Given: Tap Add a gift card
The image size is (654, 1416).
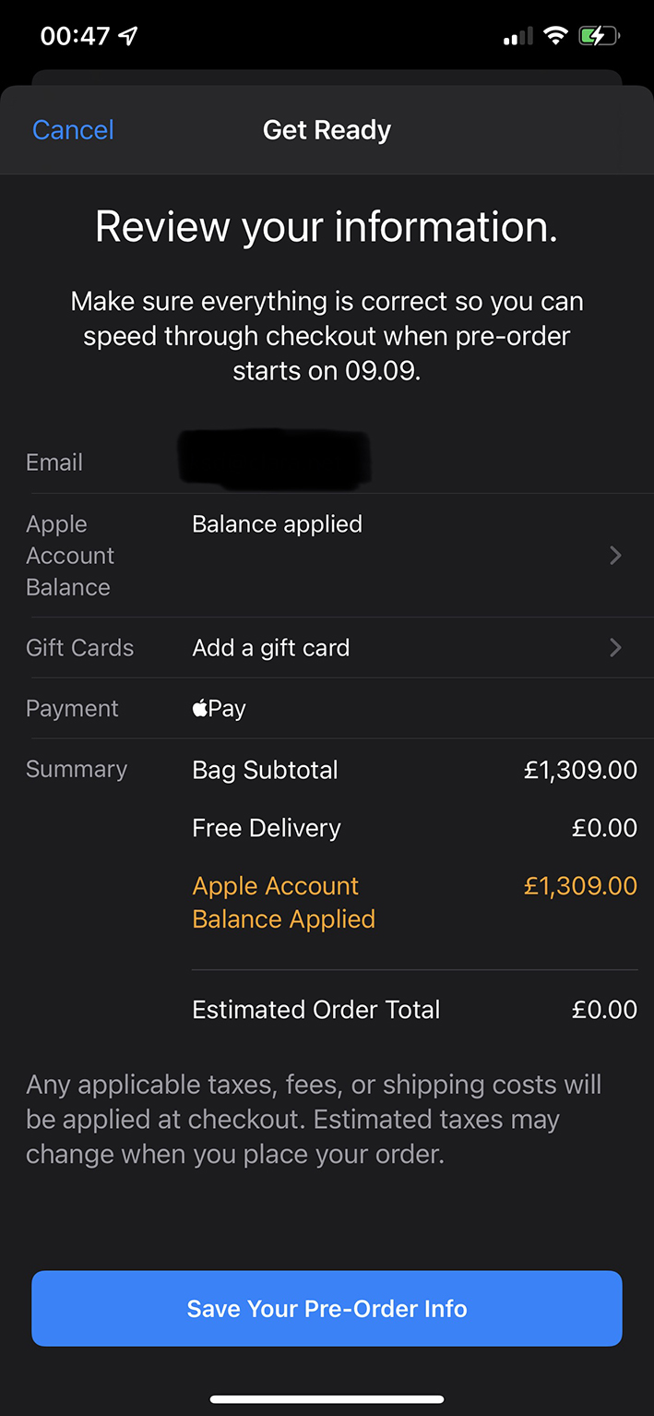Looking at the screenshot, I should [270, 648].
